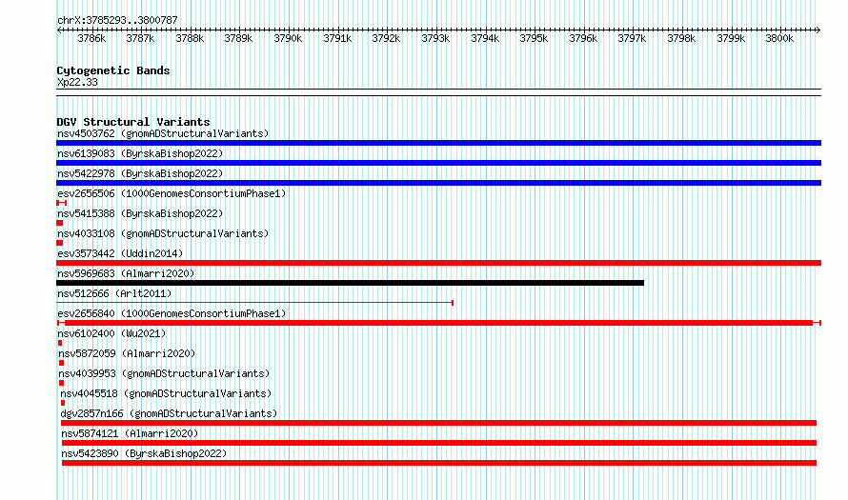Click the 3798k ruler mark
The height and width of the screenshot is (500, 848).
tap(681, 38)
